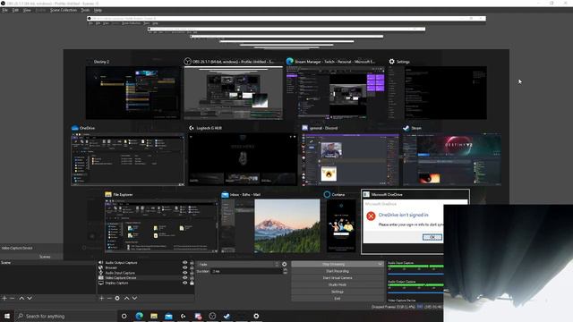The width and height of the screenshot is (573, 322).
Task: Select the Logitech G HUB window thumbnail
Action: pos(243,159)
